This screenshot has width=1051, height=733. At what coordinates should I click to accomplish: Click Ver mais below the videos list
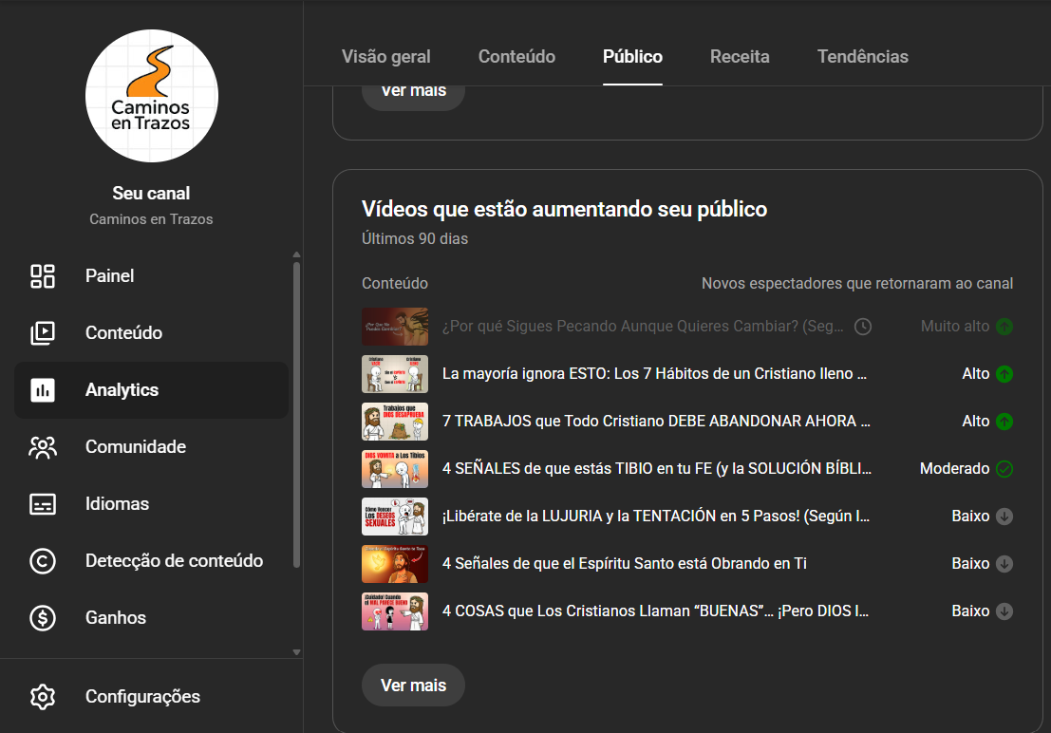413,686
